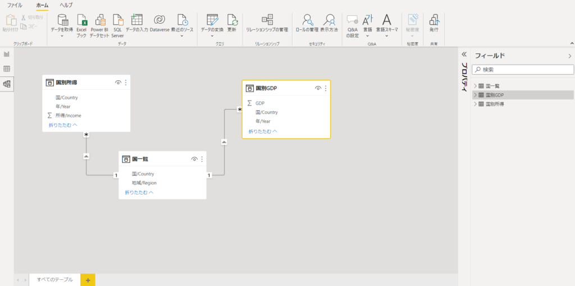Select the Model view icon
This screenshot has height=286, width=575.
tap(7, 84)
